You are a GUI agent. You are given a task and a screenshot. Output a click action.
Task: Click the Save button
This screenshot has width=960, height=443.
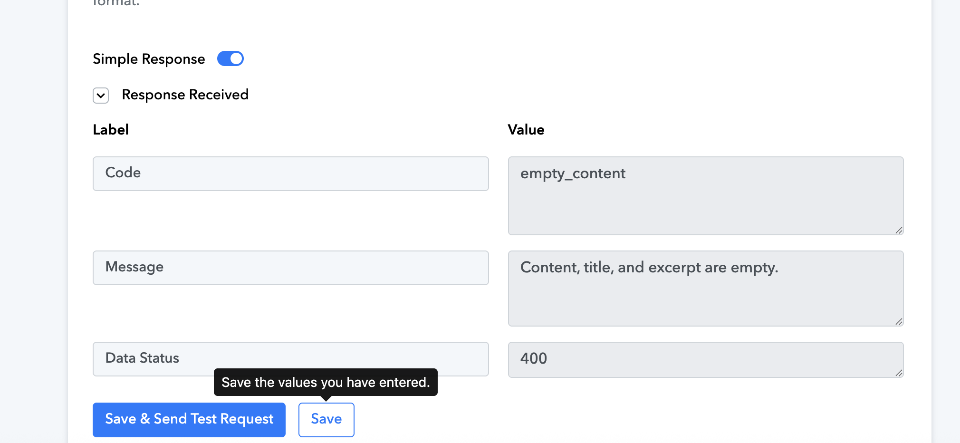(x=326, y=420)
